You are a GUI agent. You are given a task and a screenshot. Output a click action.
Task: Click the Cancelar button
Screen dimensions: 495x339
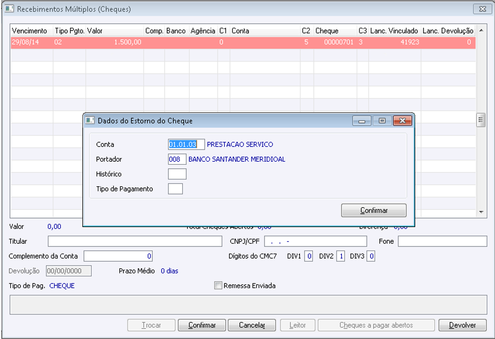pyautogui.click(x=252, y=325)
